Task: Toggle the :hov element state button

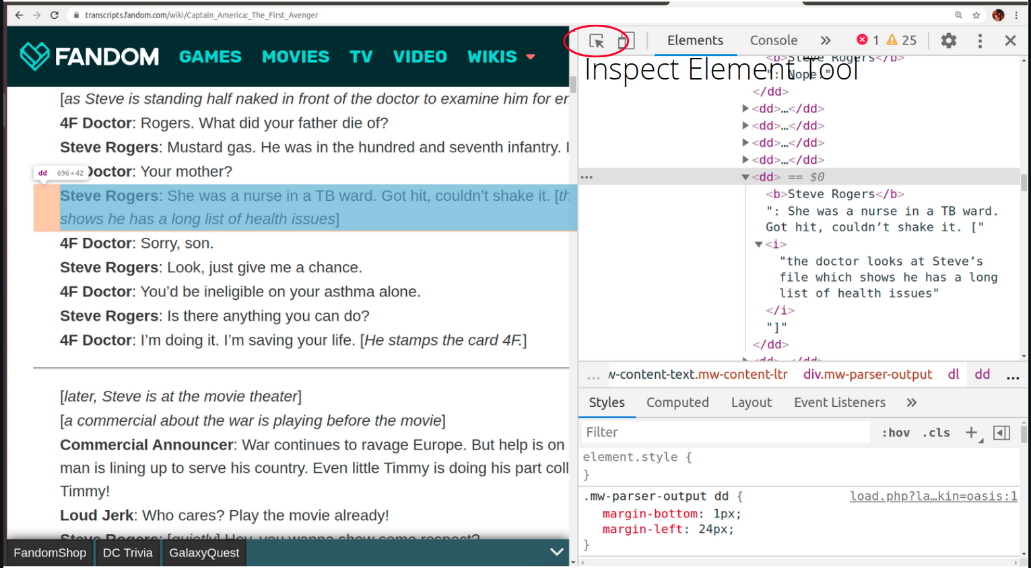Action: click(x=896, y=433)
